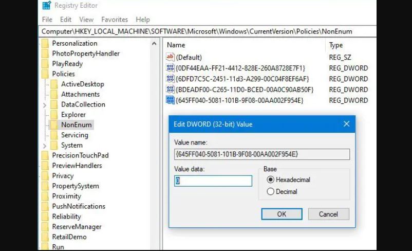Cancel the Edit DWORD dialog
412x251 pixels.
click(x=328, y=214)
